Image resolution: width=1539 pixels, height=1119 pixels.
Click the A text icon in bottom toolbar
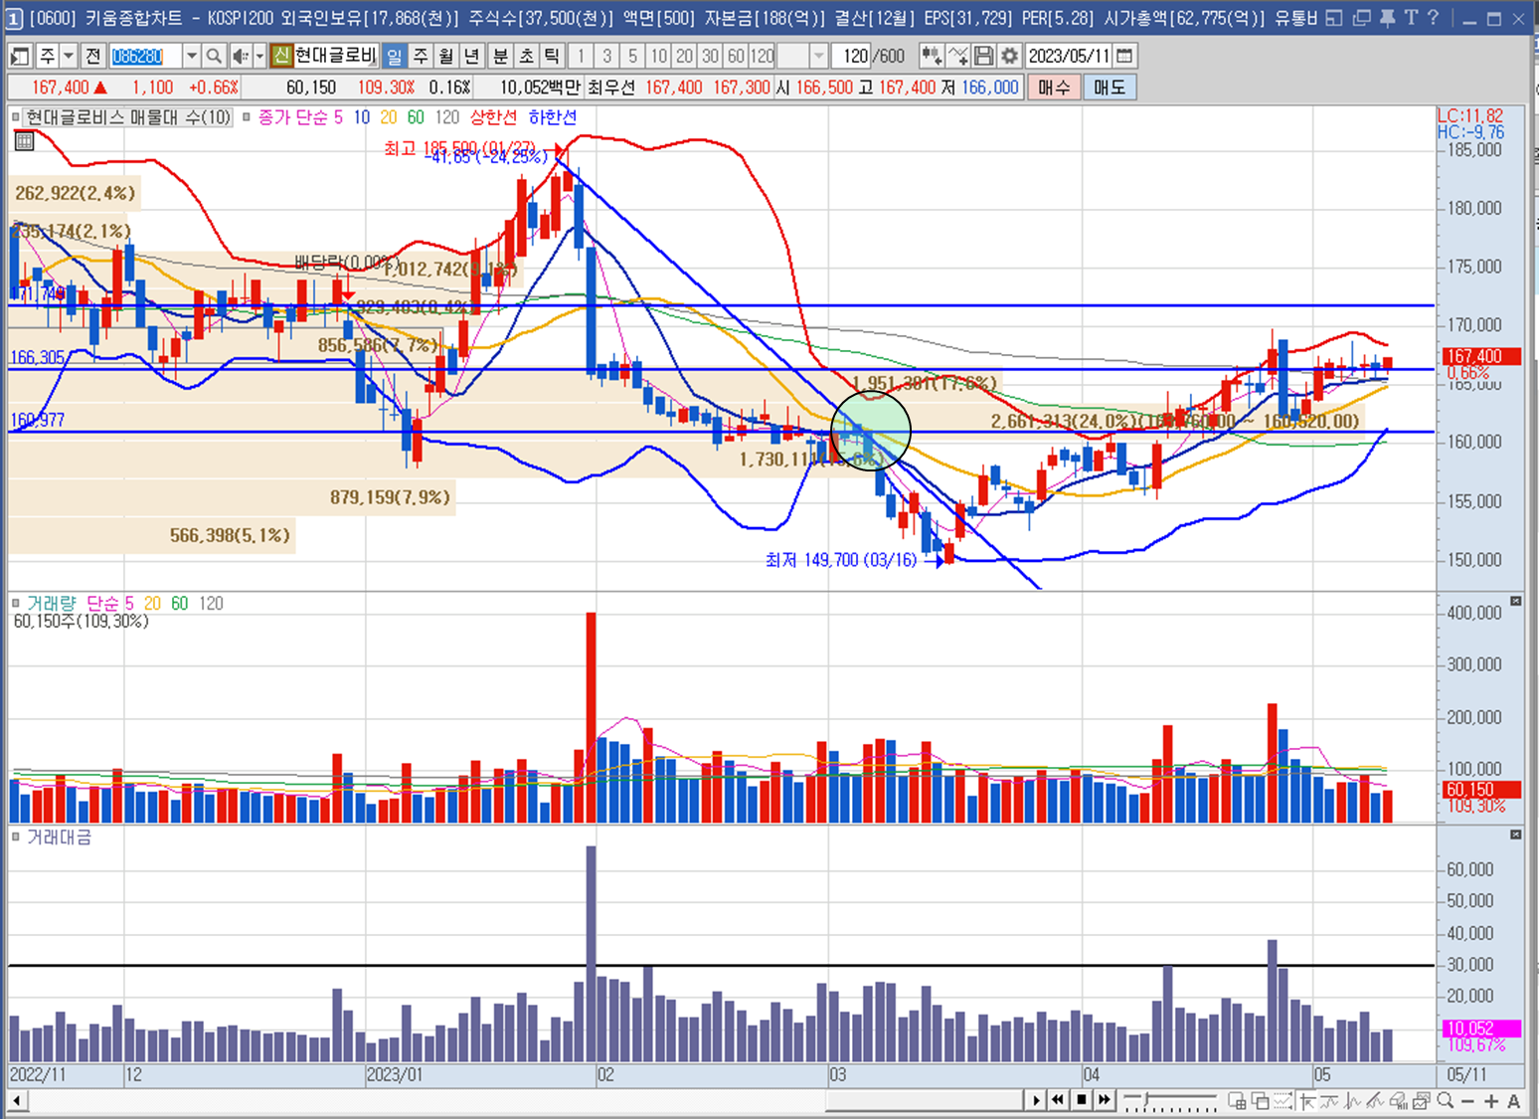point(1513,1101)
